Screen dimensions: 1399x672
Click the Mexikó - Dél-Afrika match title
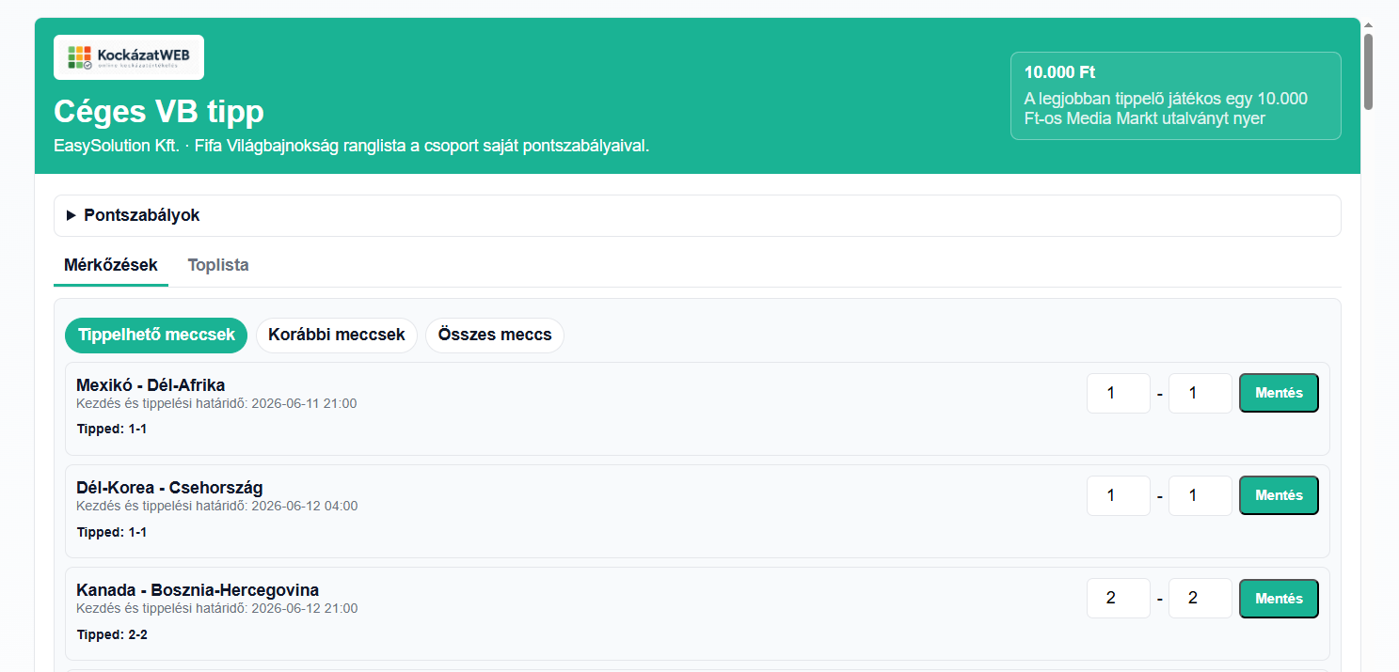pyautogui.click(x=151, y=385)
